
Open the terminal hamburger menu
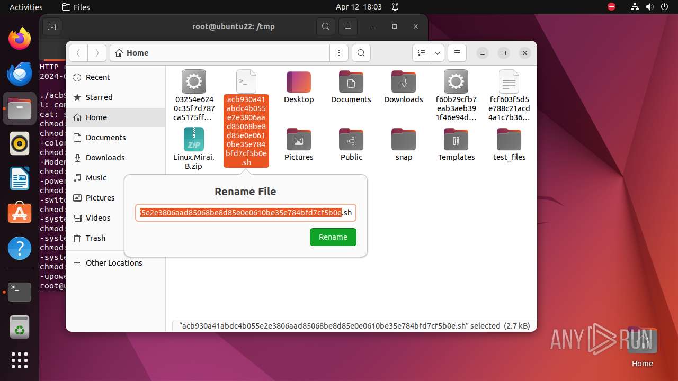click(347, 26)
